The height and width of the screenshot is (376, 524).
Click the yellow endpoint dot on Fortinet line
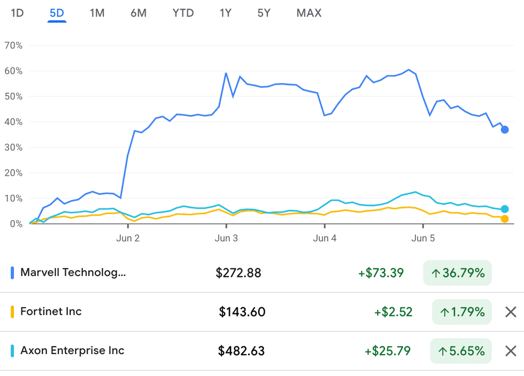[x=505, y=219]
